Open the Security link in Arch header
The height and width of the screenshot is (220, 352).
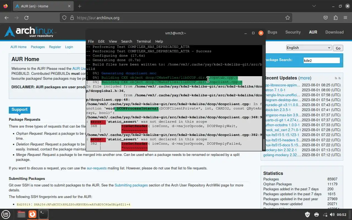click(x=293, y=32)
